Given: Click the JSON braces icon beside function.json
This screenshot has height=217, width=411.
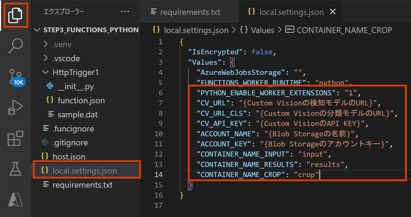Looking at the screenshot, I should coord(50,100).
